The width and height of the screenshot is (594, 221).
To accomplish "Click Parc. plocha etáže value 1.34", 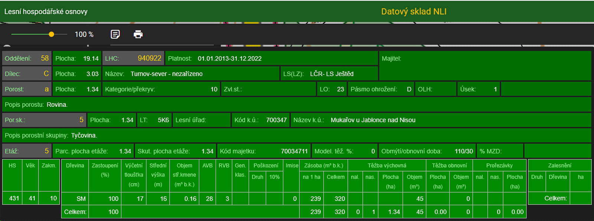I will pyautogui.click(x=125, y=151).
